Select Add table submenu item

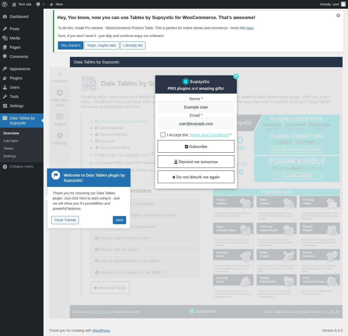pos(22,141)
